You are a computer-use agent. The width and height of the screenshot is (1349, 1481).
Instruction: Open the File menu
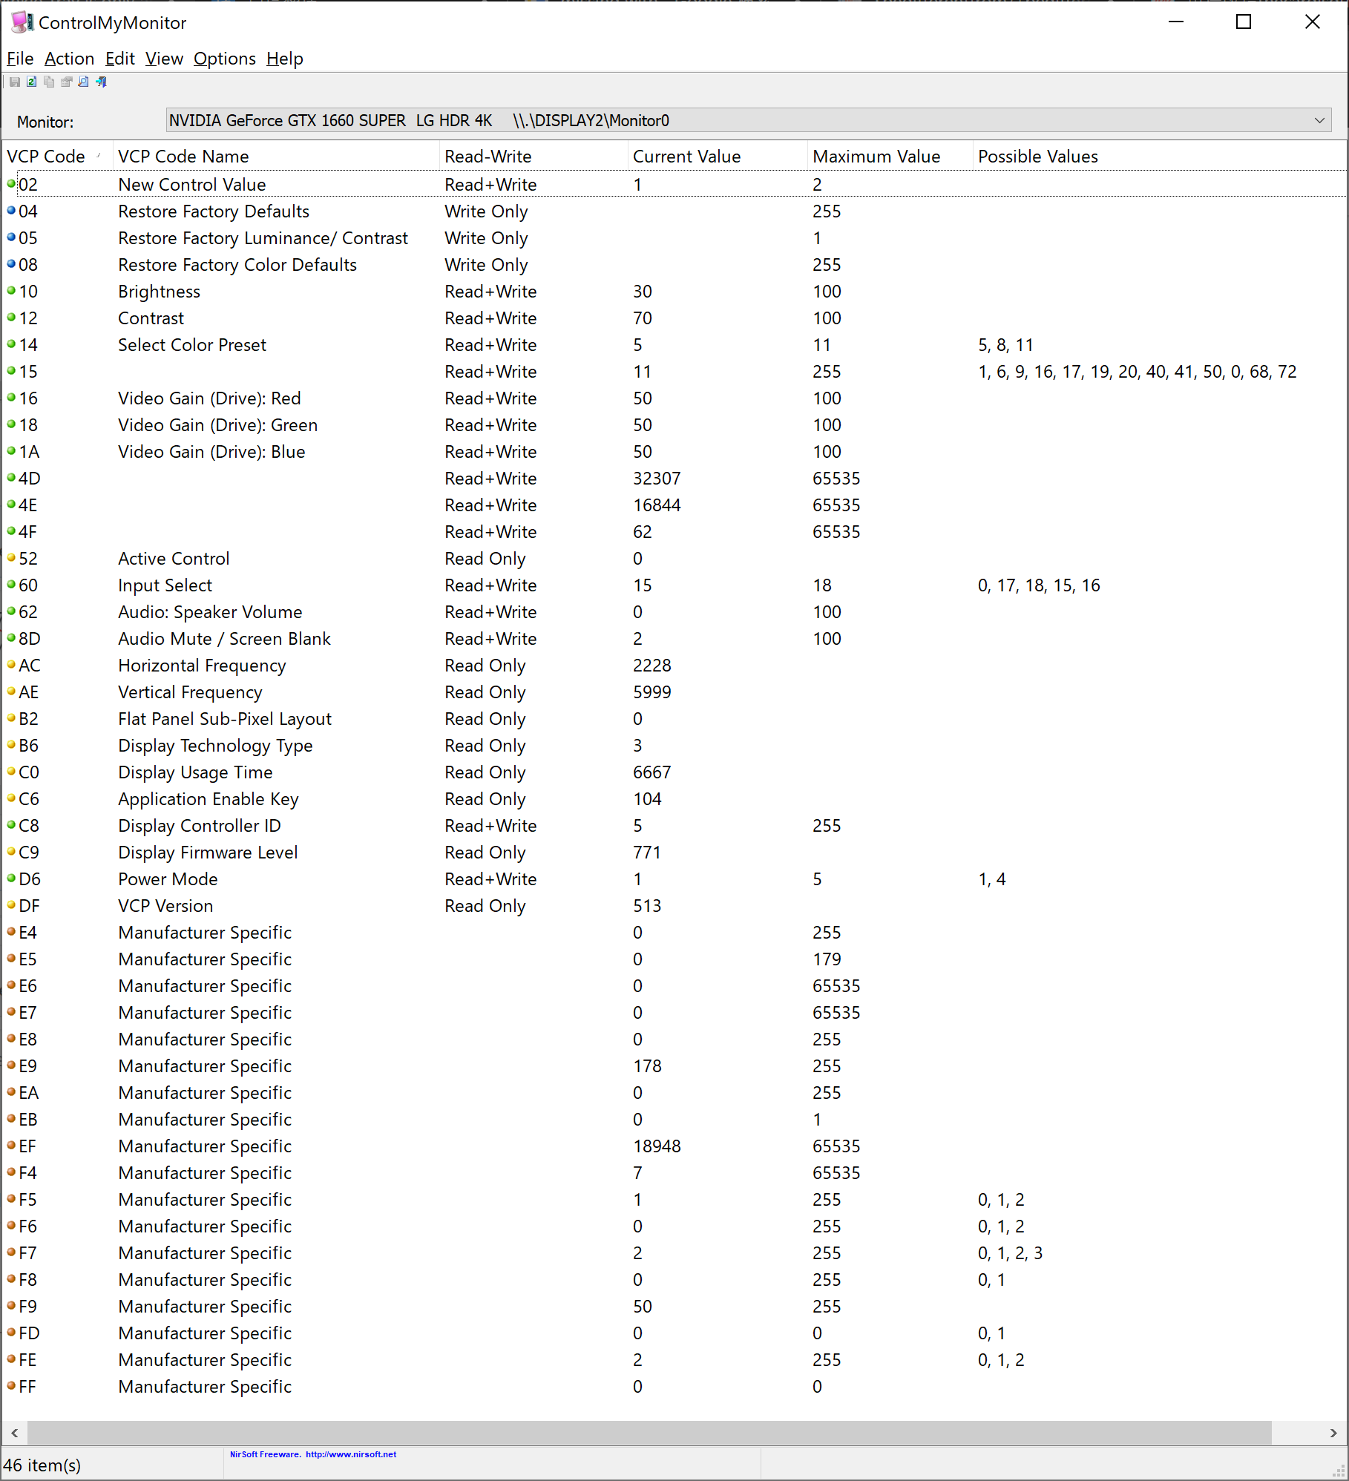pyautogui.click(x=19, y=59)
